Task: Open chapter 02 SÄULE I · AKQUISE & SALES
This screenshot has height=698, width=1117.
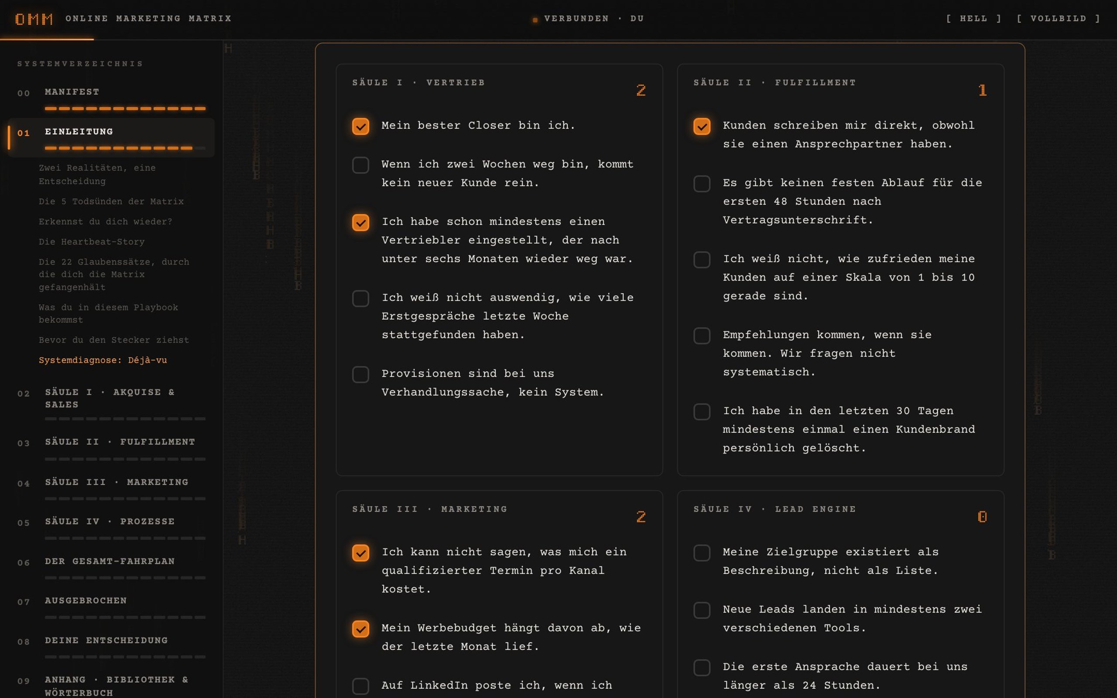Action: (x=111, y=403)
